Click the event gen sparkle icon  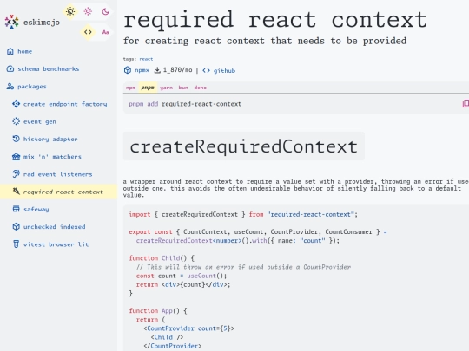pyautogui.click(x=17, y=121)
